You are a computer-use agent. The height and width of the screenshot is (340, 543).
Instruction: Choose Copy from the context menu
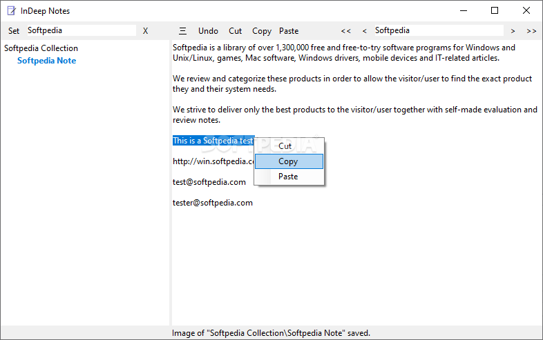(289, 161)
